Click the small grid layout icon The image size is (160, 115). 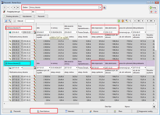14,21
